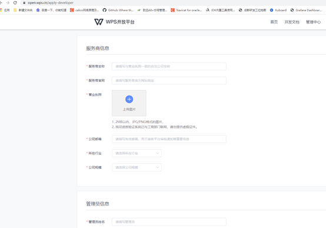Click the 服务商信息 section heading
326x228 pixels.
coord(98,48)
